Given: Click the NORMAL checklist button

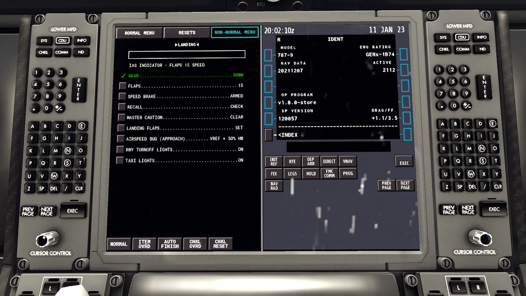Looking at the screenshot, I should [x=119, y=244].
